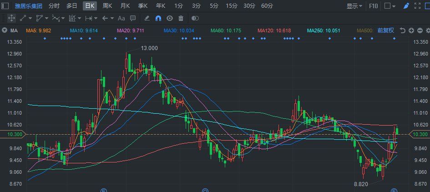Click the dimmed MA500 label

point(365,31)
